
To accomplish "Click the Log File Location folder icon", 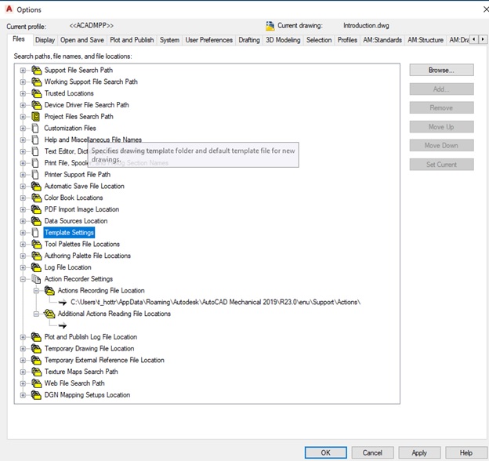I will coord(37,267).
